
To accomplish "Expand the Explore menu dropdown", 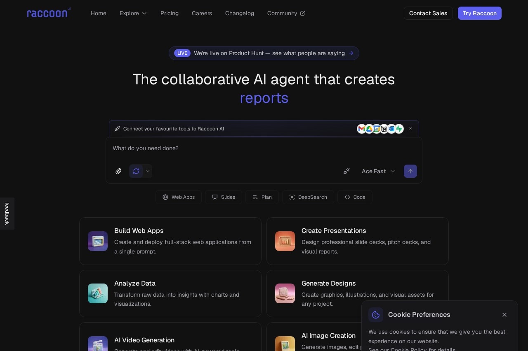I will click(133, 13).
